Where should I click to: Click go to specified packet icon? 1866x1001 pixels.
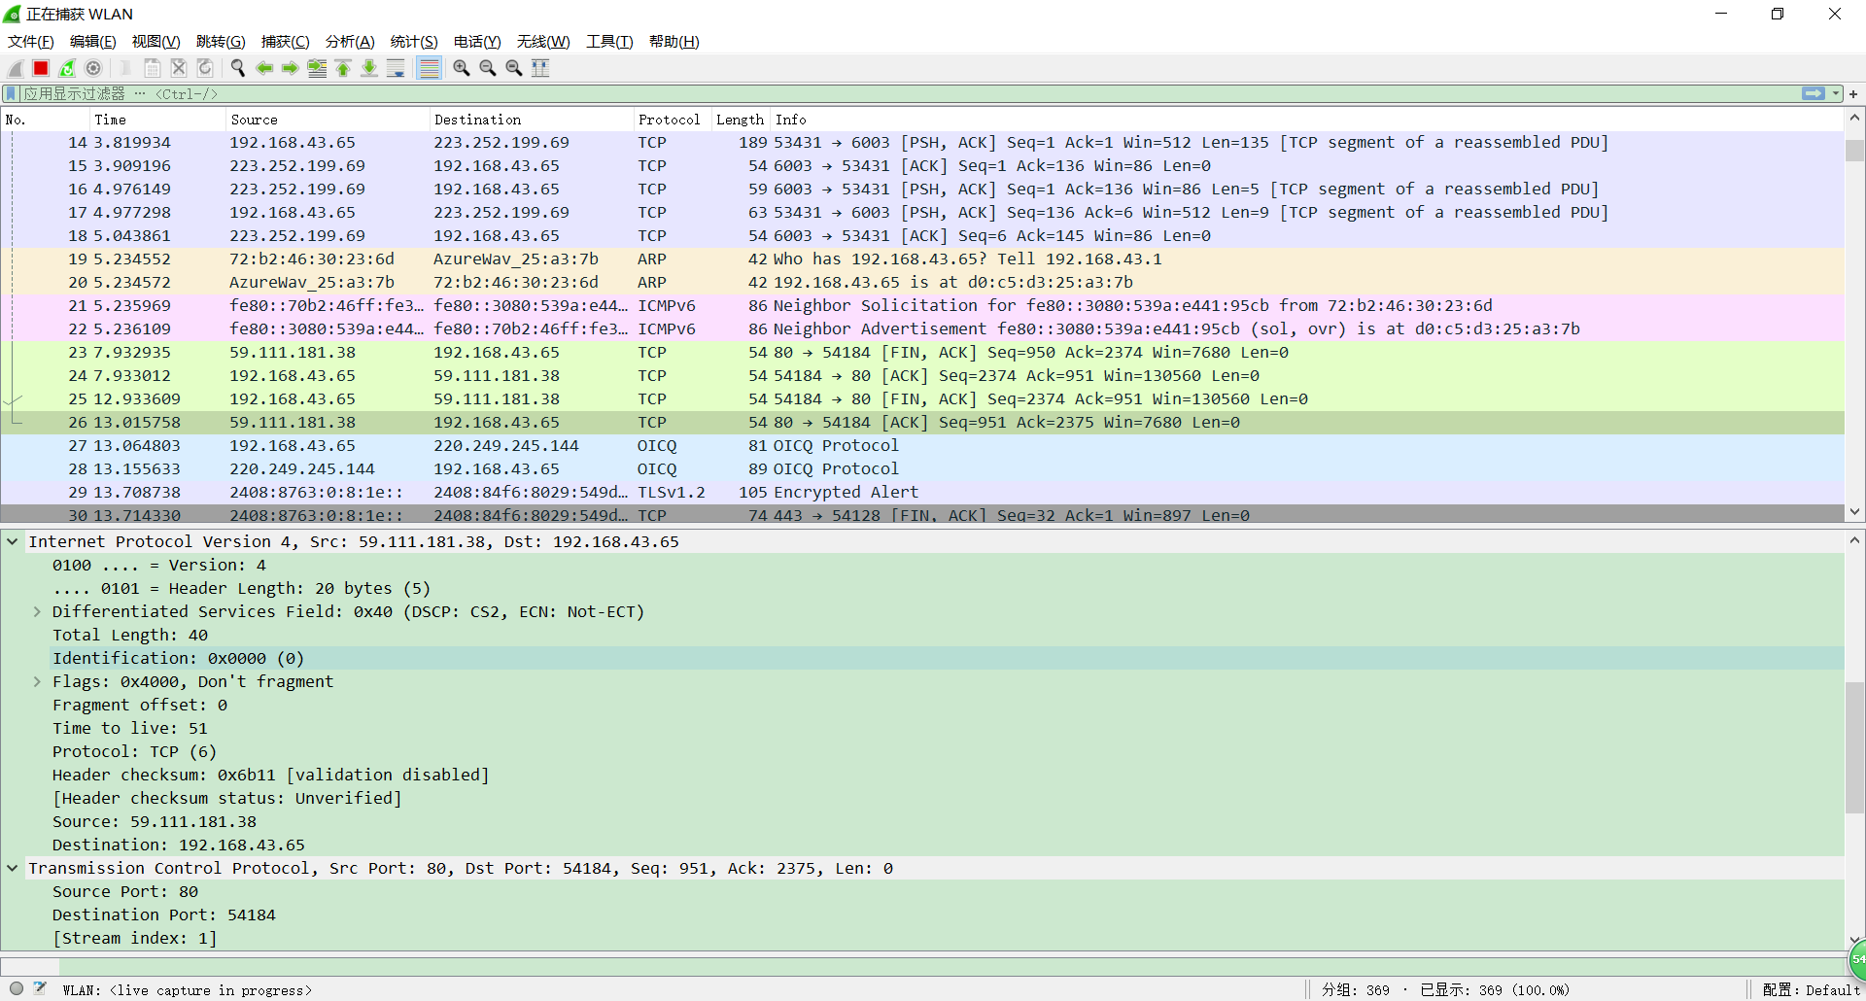[x=317, y=68]
